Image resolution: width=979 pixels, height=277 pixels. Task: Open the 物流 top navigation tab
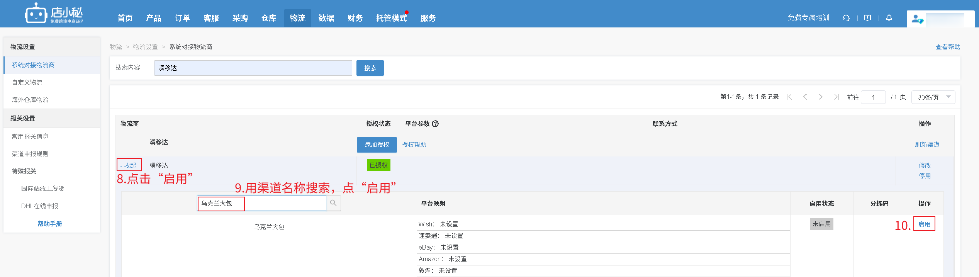click(x=297, y=18)
